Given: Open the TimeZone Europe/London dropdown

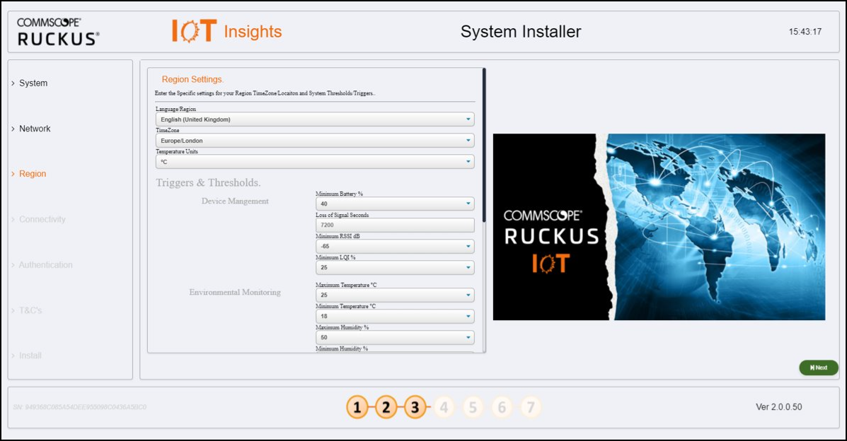Looking at the screenshot, I should (x=315, y=141).
